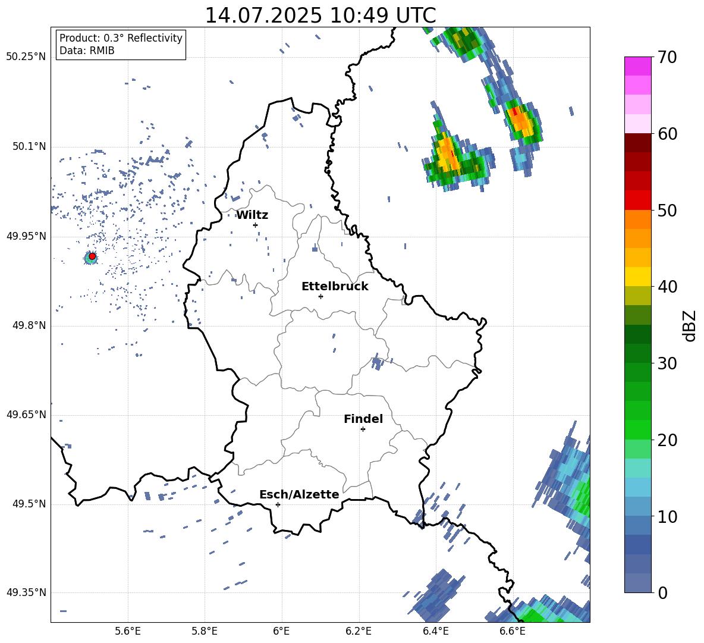Click the dark red colorbar segment below 60
This screenshot has height=643, width=704.
(637, 143)
